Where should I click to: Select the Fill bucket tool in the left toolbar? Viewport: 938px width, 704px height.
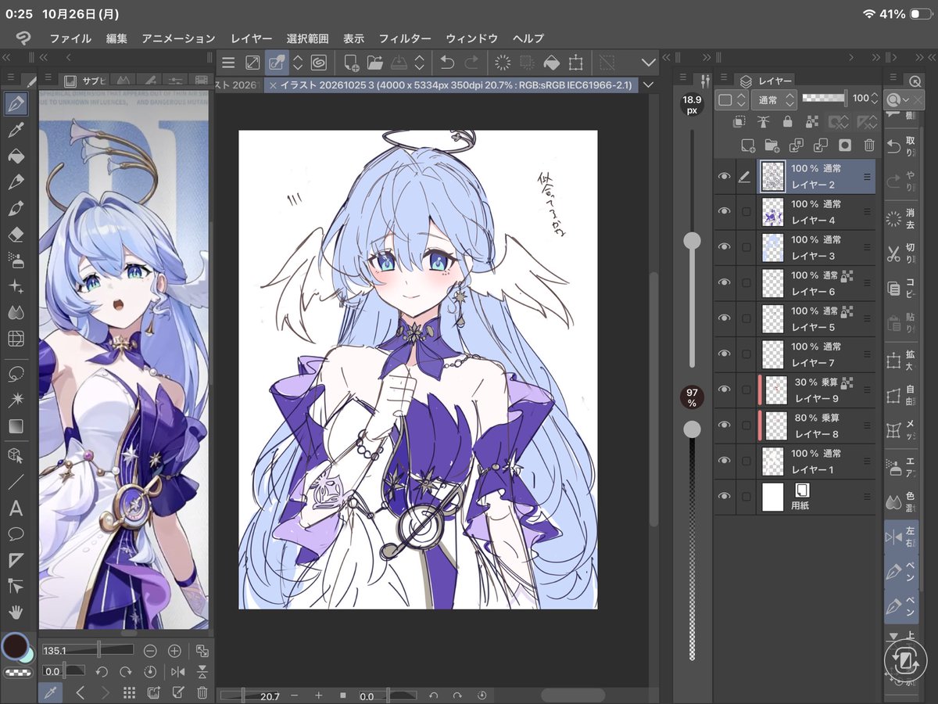pos(16,156)
